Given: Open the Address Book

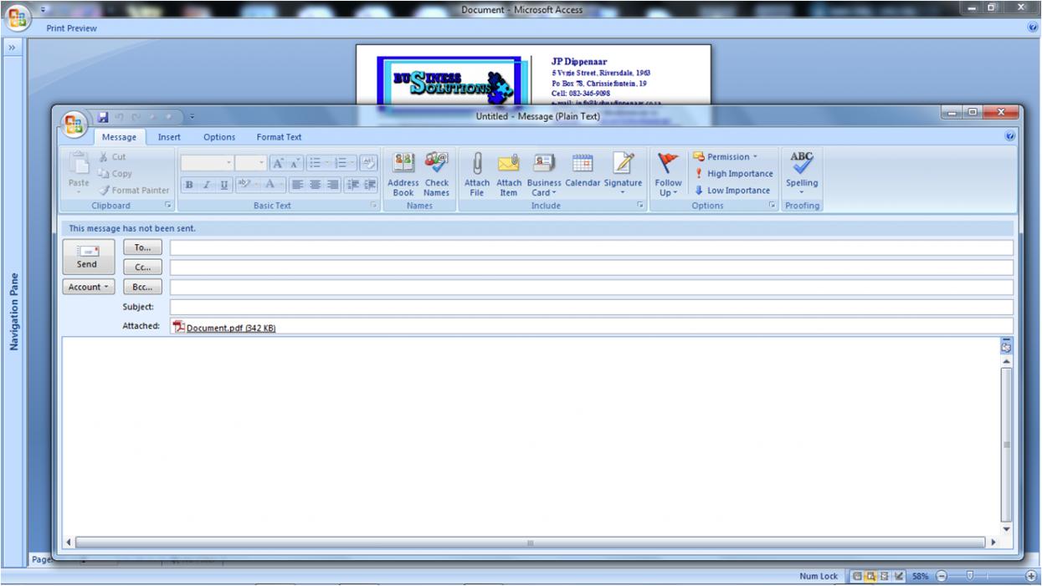Looking at the screenshot, I should 403,175.
